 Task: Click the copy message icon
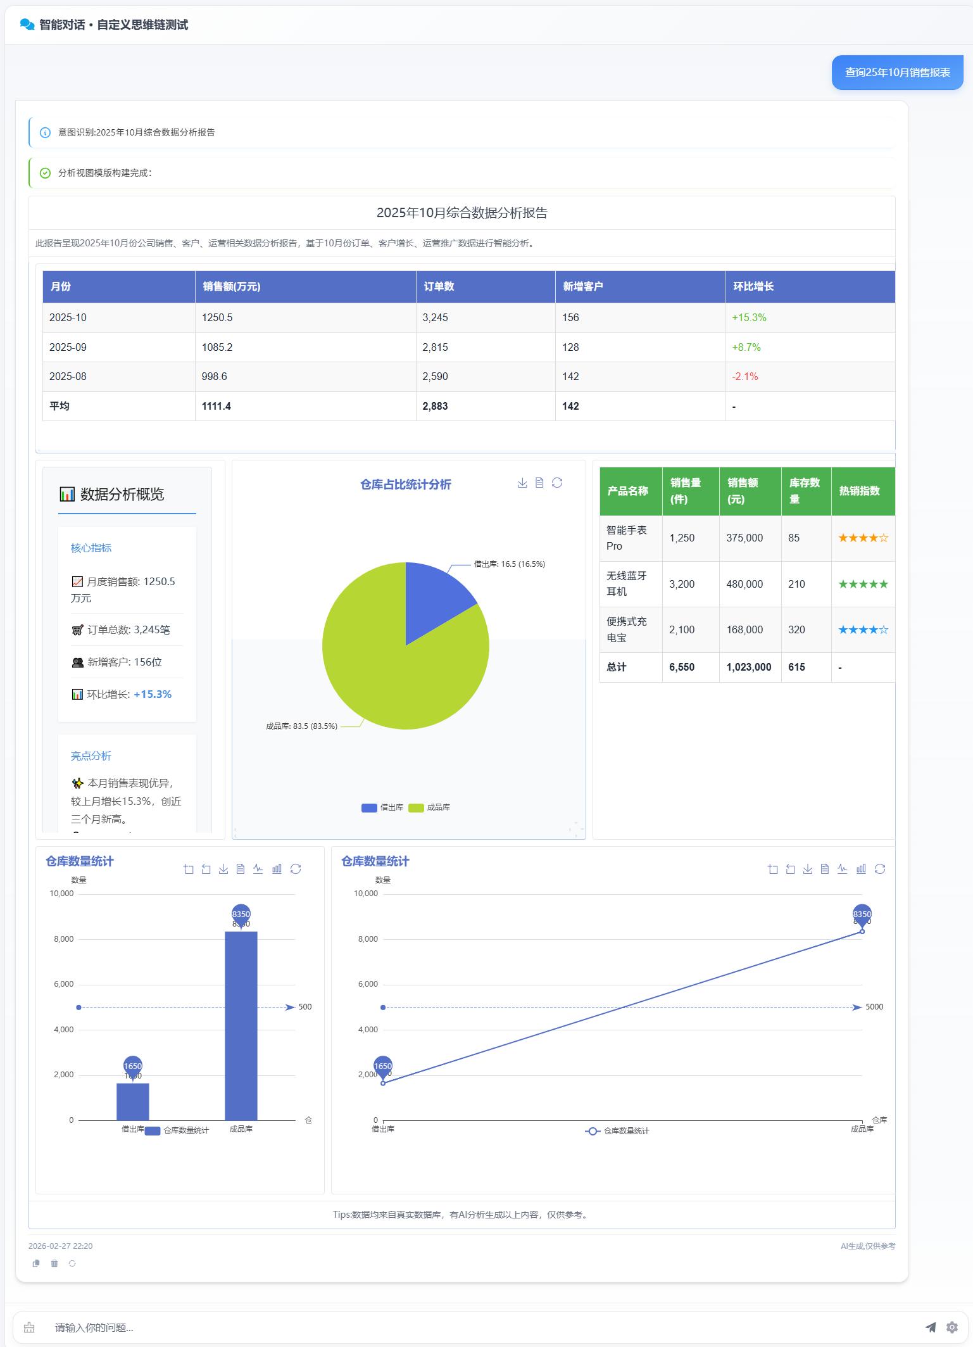point(36,1263)
